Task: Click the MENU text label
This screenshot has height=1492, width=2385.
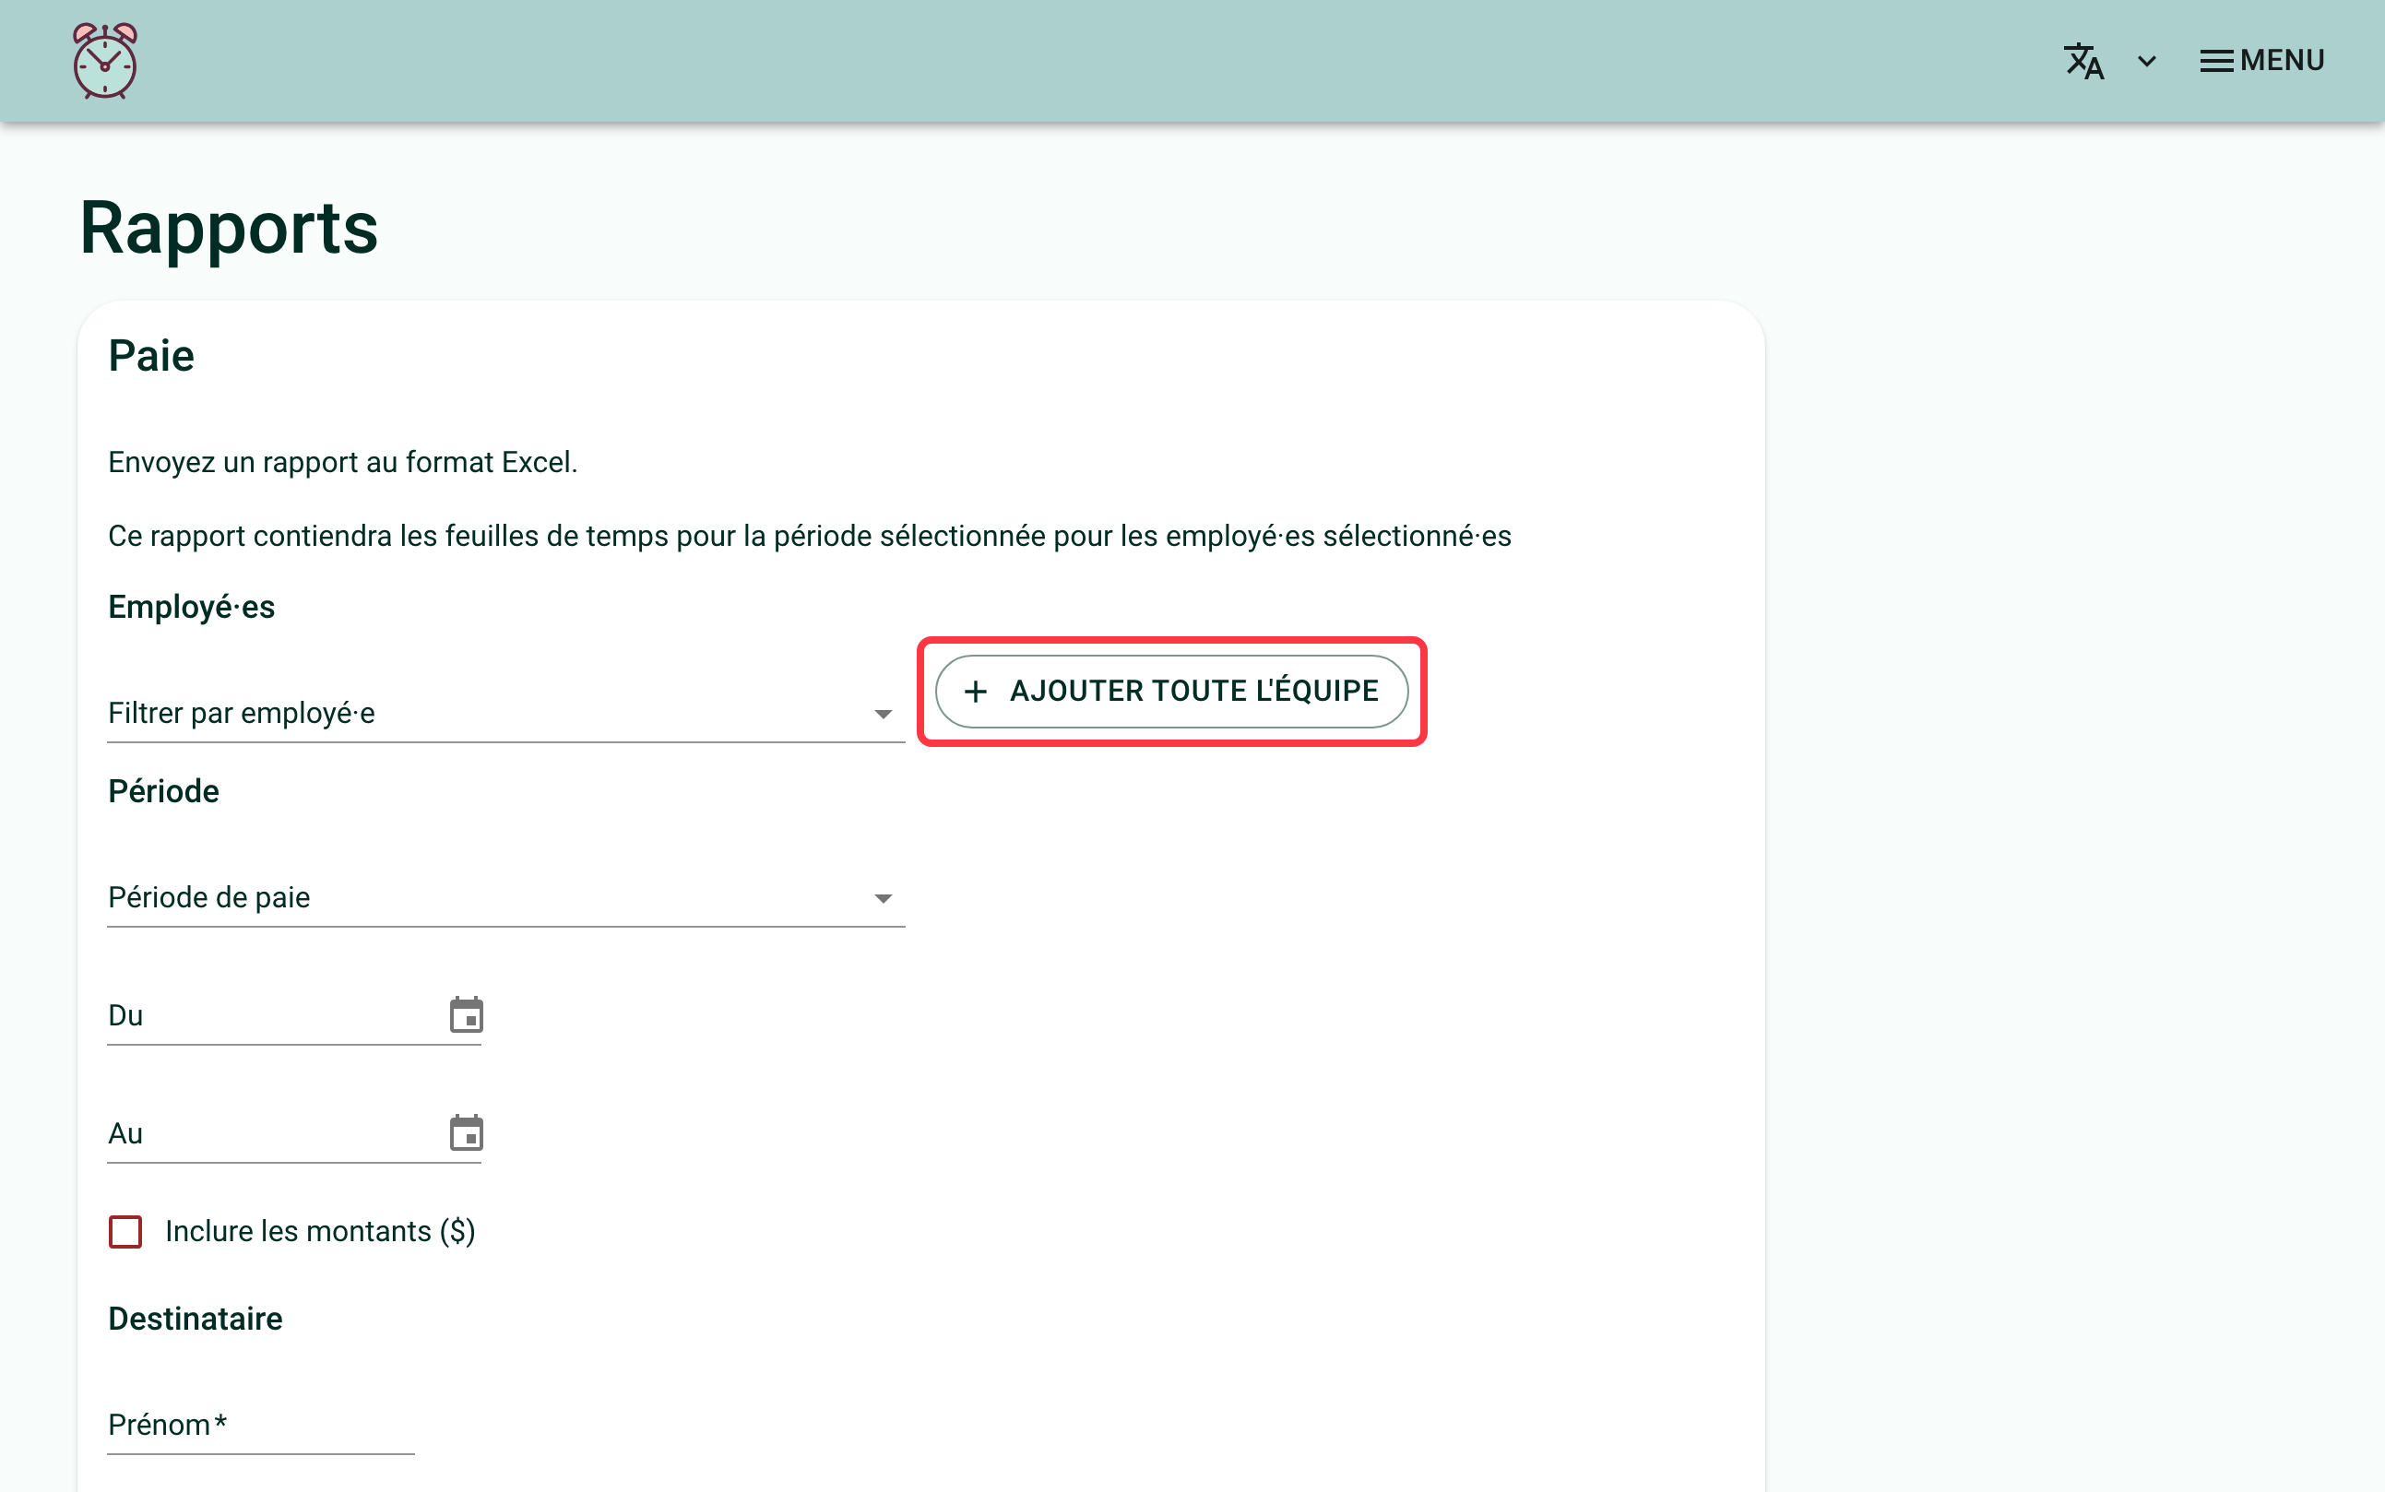Action: click(2283, 61)
